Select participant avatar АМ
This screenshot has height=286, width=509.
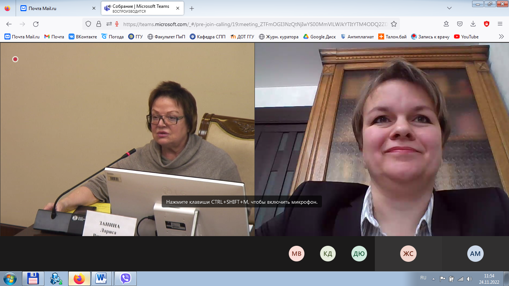[x=475, y=254]
